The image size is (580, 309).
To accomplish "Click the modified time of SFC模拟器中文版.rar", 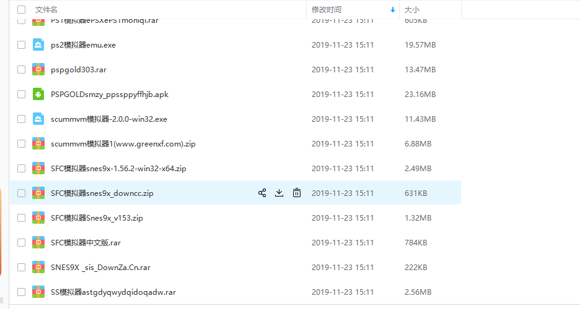I will coord(343,243).
